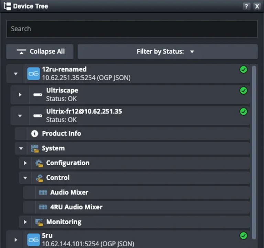The image size is (264, 248).
Task: Expand the Ultriscape node
Action: pos(20,95)
